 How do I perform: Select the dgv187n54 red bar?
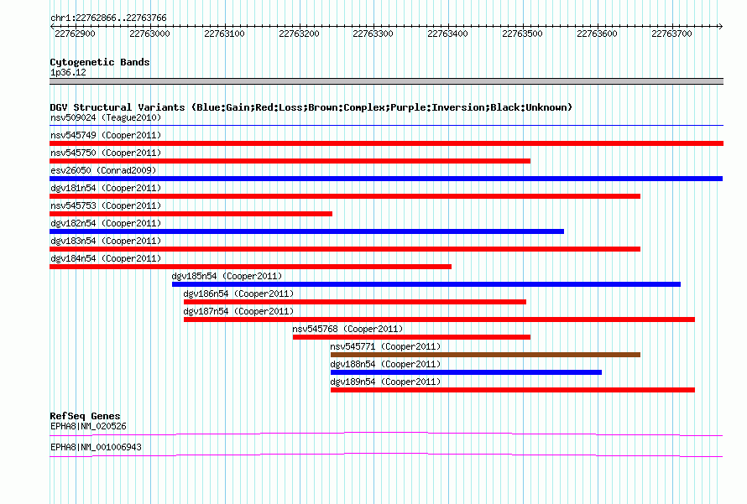click(439, 320)
